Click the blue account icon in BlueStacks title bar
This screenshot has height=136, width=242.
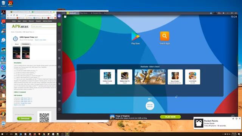coord(211,13)
